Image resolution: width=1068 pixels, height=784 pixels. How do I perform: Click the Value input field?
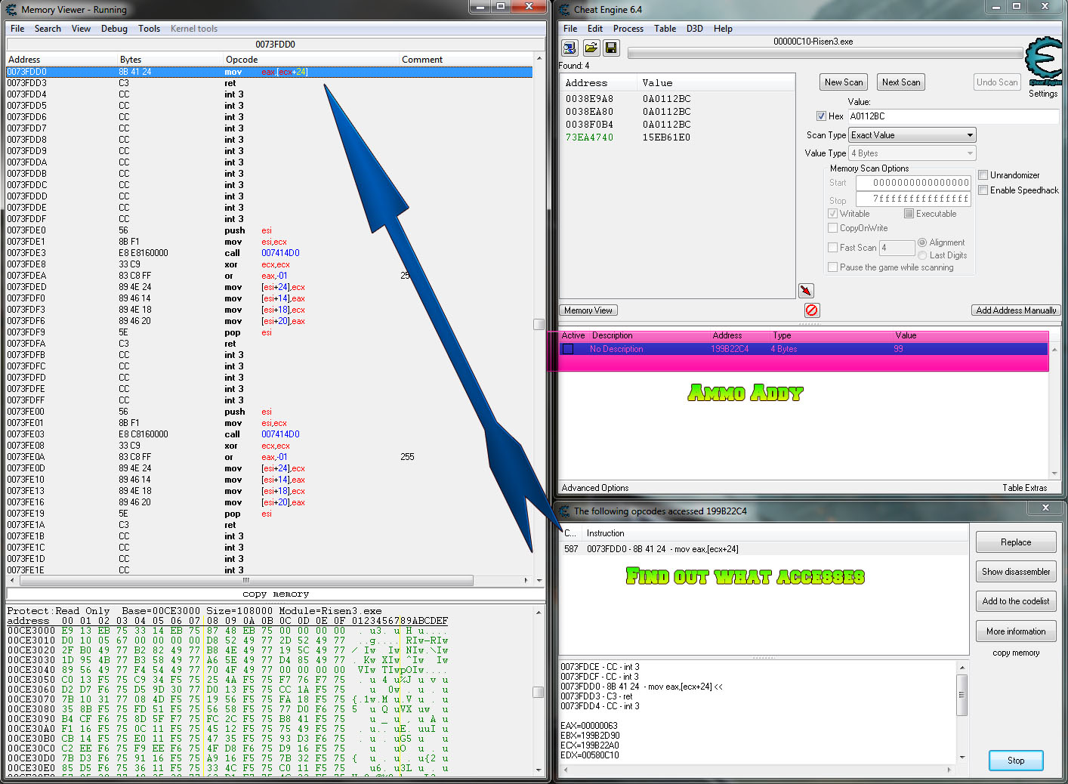click(x=952, y=116)
